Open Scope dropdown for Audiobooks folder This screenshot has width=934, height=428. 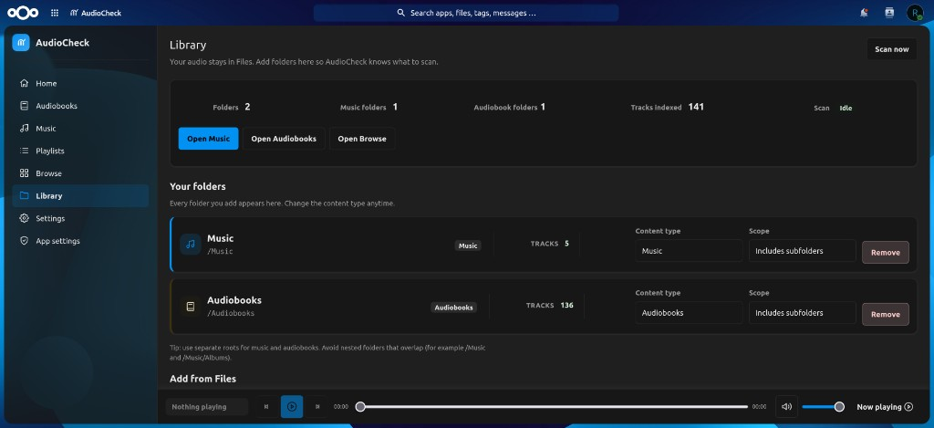coord(803,313)
